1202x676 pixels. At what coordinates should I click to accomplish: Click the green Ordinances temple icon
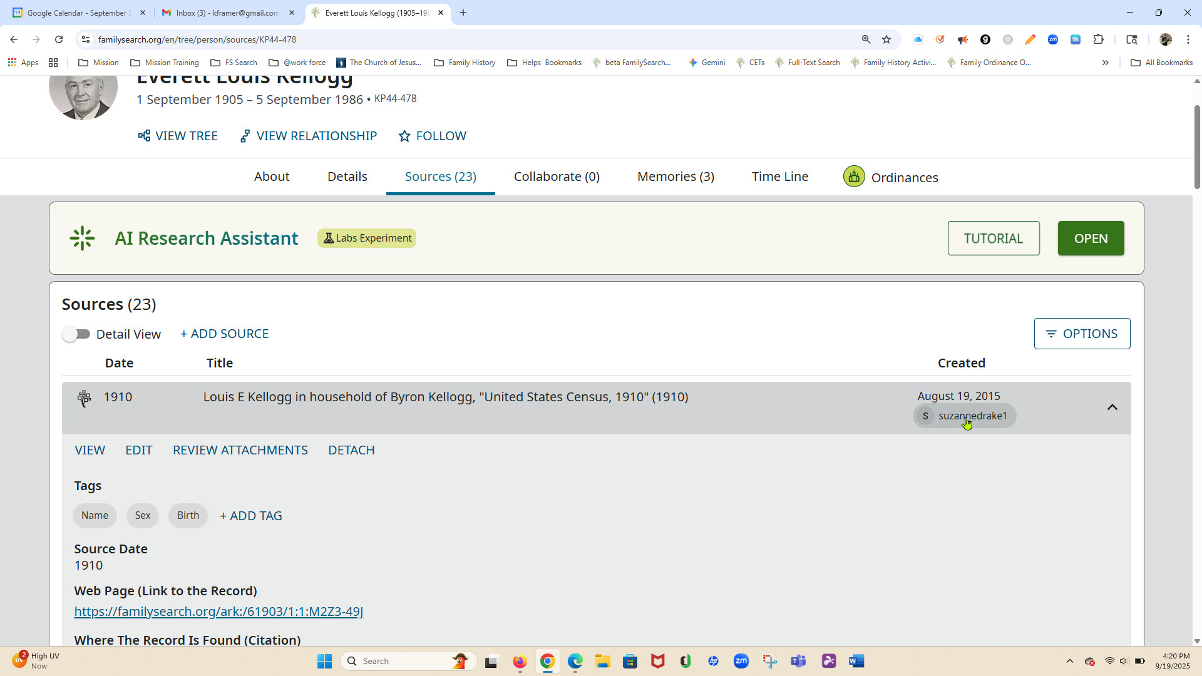(x=854, y=177)
